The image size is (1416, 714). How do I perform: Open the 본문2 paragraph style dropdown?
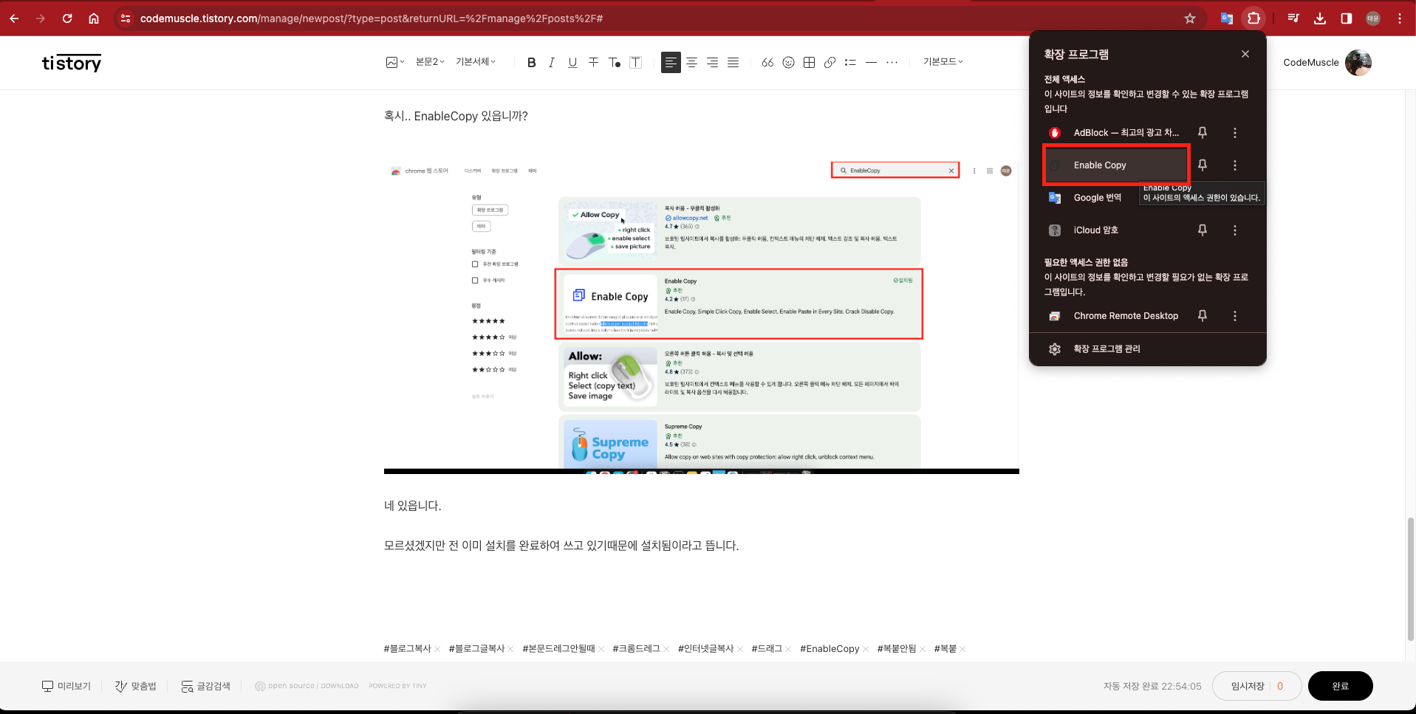pyautogui.click(x=430, y=62)
